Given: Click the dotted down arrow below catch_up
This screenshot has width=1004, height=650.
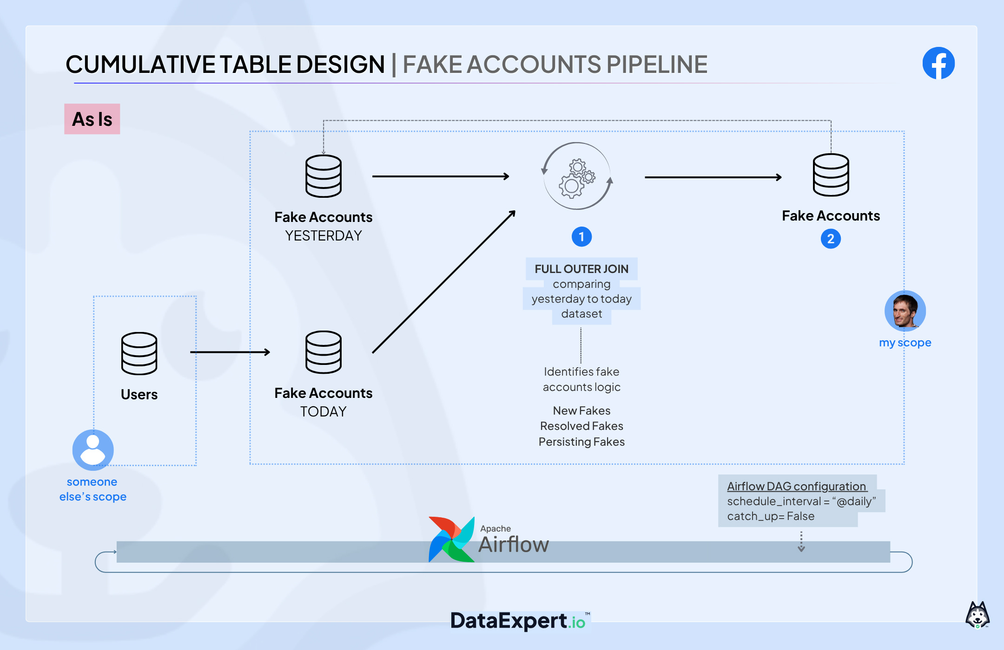Looking at the screenshot, I should [801, 542].
